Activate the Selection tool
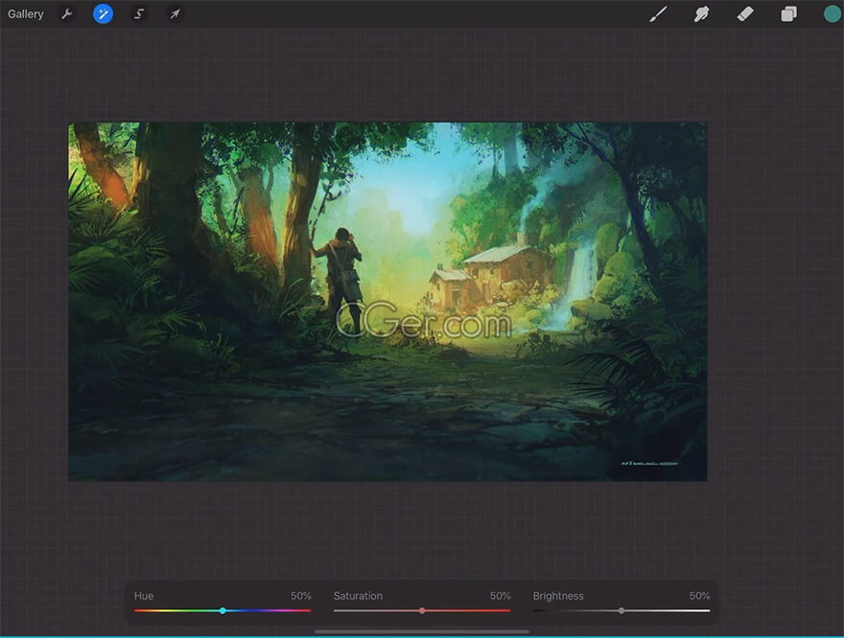 point(139,14)
